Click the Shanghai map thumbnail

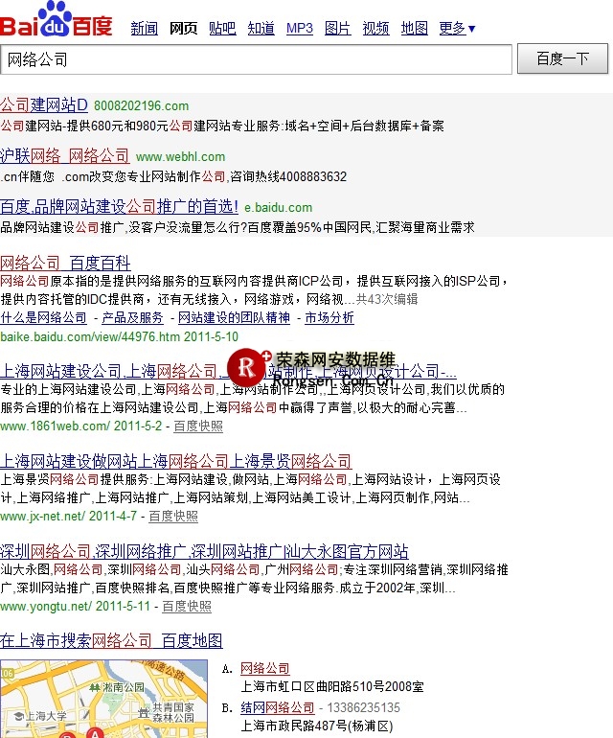coord(103,699)
